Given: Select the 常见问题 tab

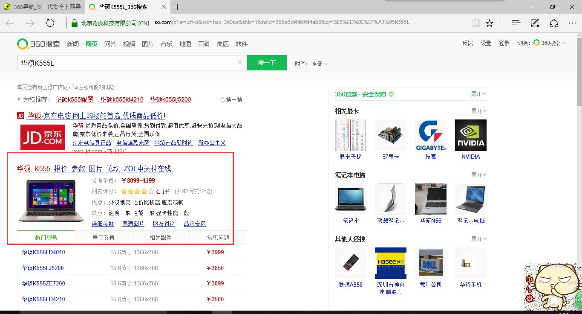Looking at the screenshot, I should pos(218,238).
